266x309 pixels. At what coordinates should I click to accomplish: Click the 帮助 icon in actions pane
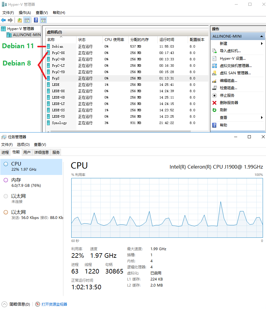click(214, 125)
